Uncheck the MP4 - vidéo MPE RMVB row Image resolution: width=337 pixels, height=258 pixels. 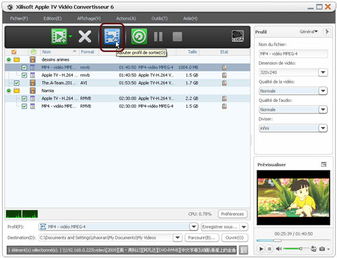pos(24,106)
